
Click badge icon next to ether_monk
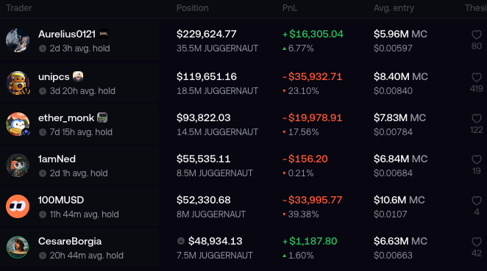102,118
